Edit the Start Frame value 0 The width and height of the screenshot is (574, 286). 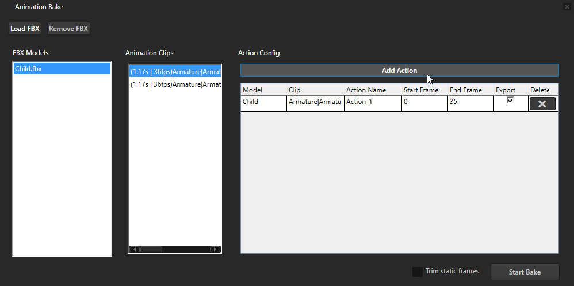[424, 103]
